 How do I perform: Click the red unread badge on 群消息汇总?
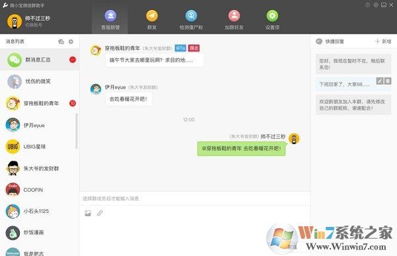[73, 60]
